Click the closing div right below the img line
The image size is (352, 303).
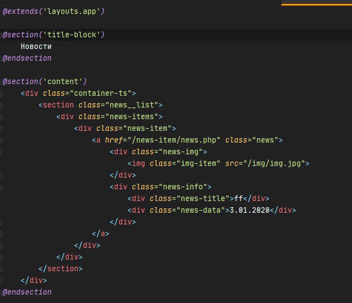click(x=123, y=175)
